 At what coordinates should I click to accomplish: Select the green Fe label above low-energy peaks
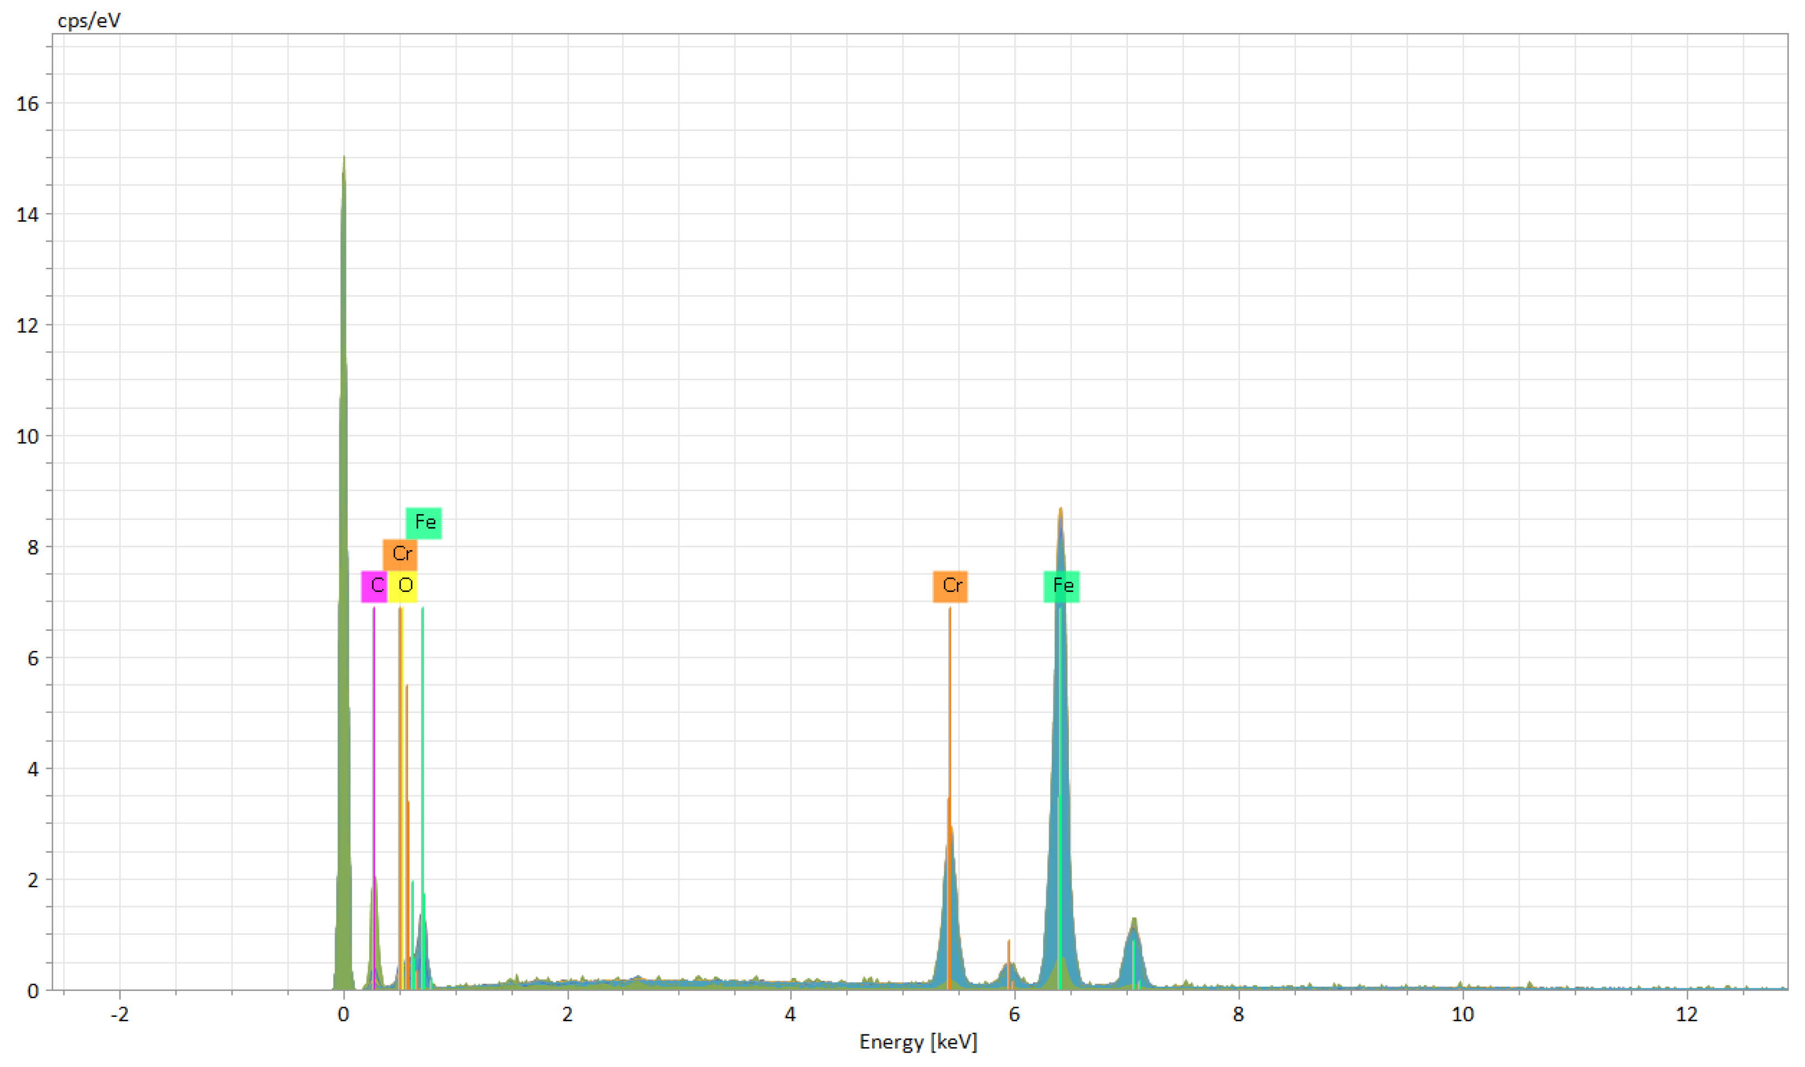click(424, 522)
